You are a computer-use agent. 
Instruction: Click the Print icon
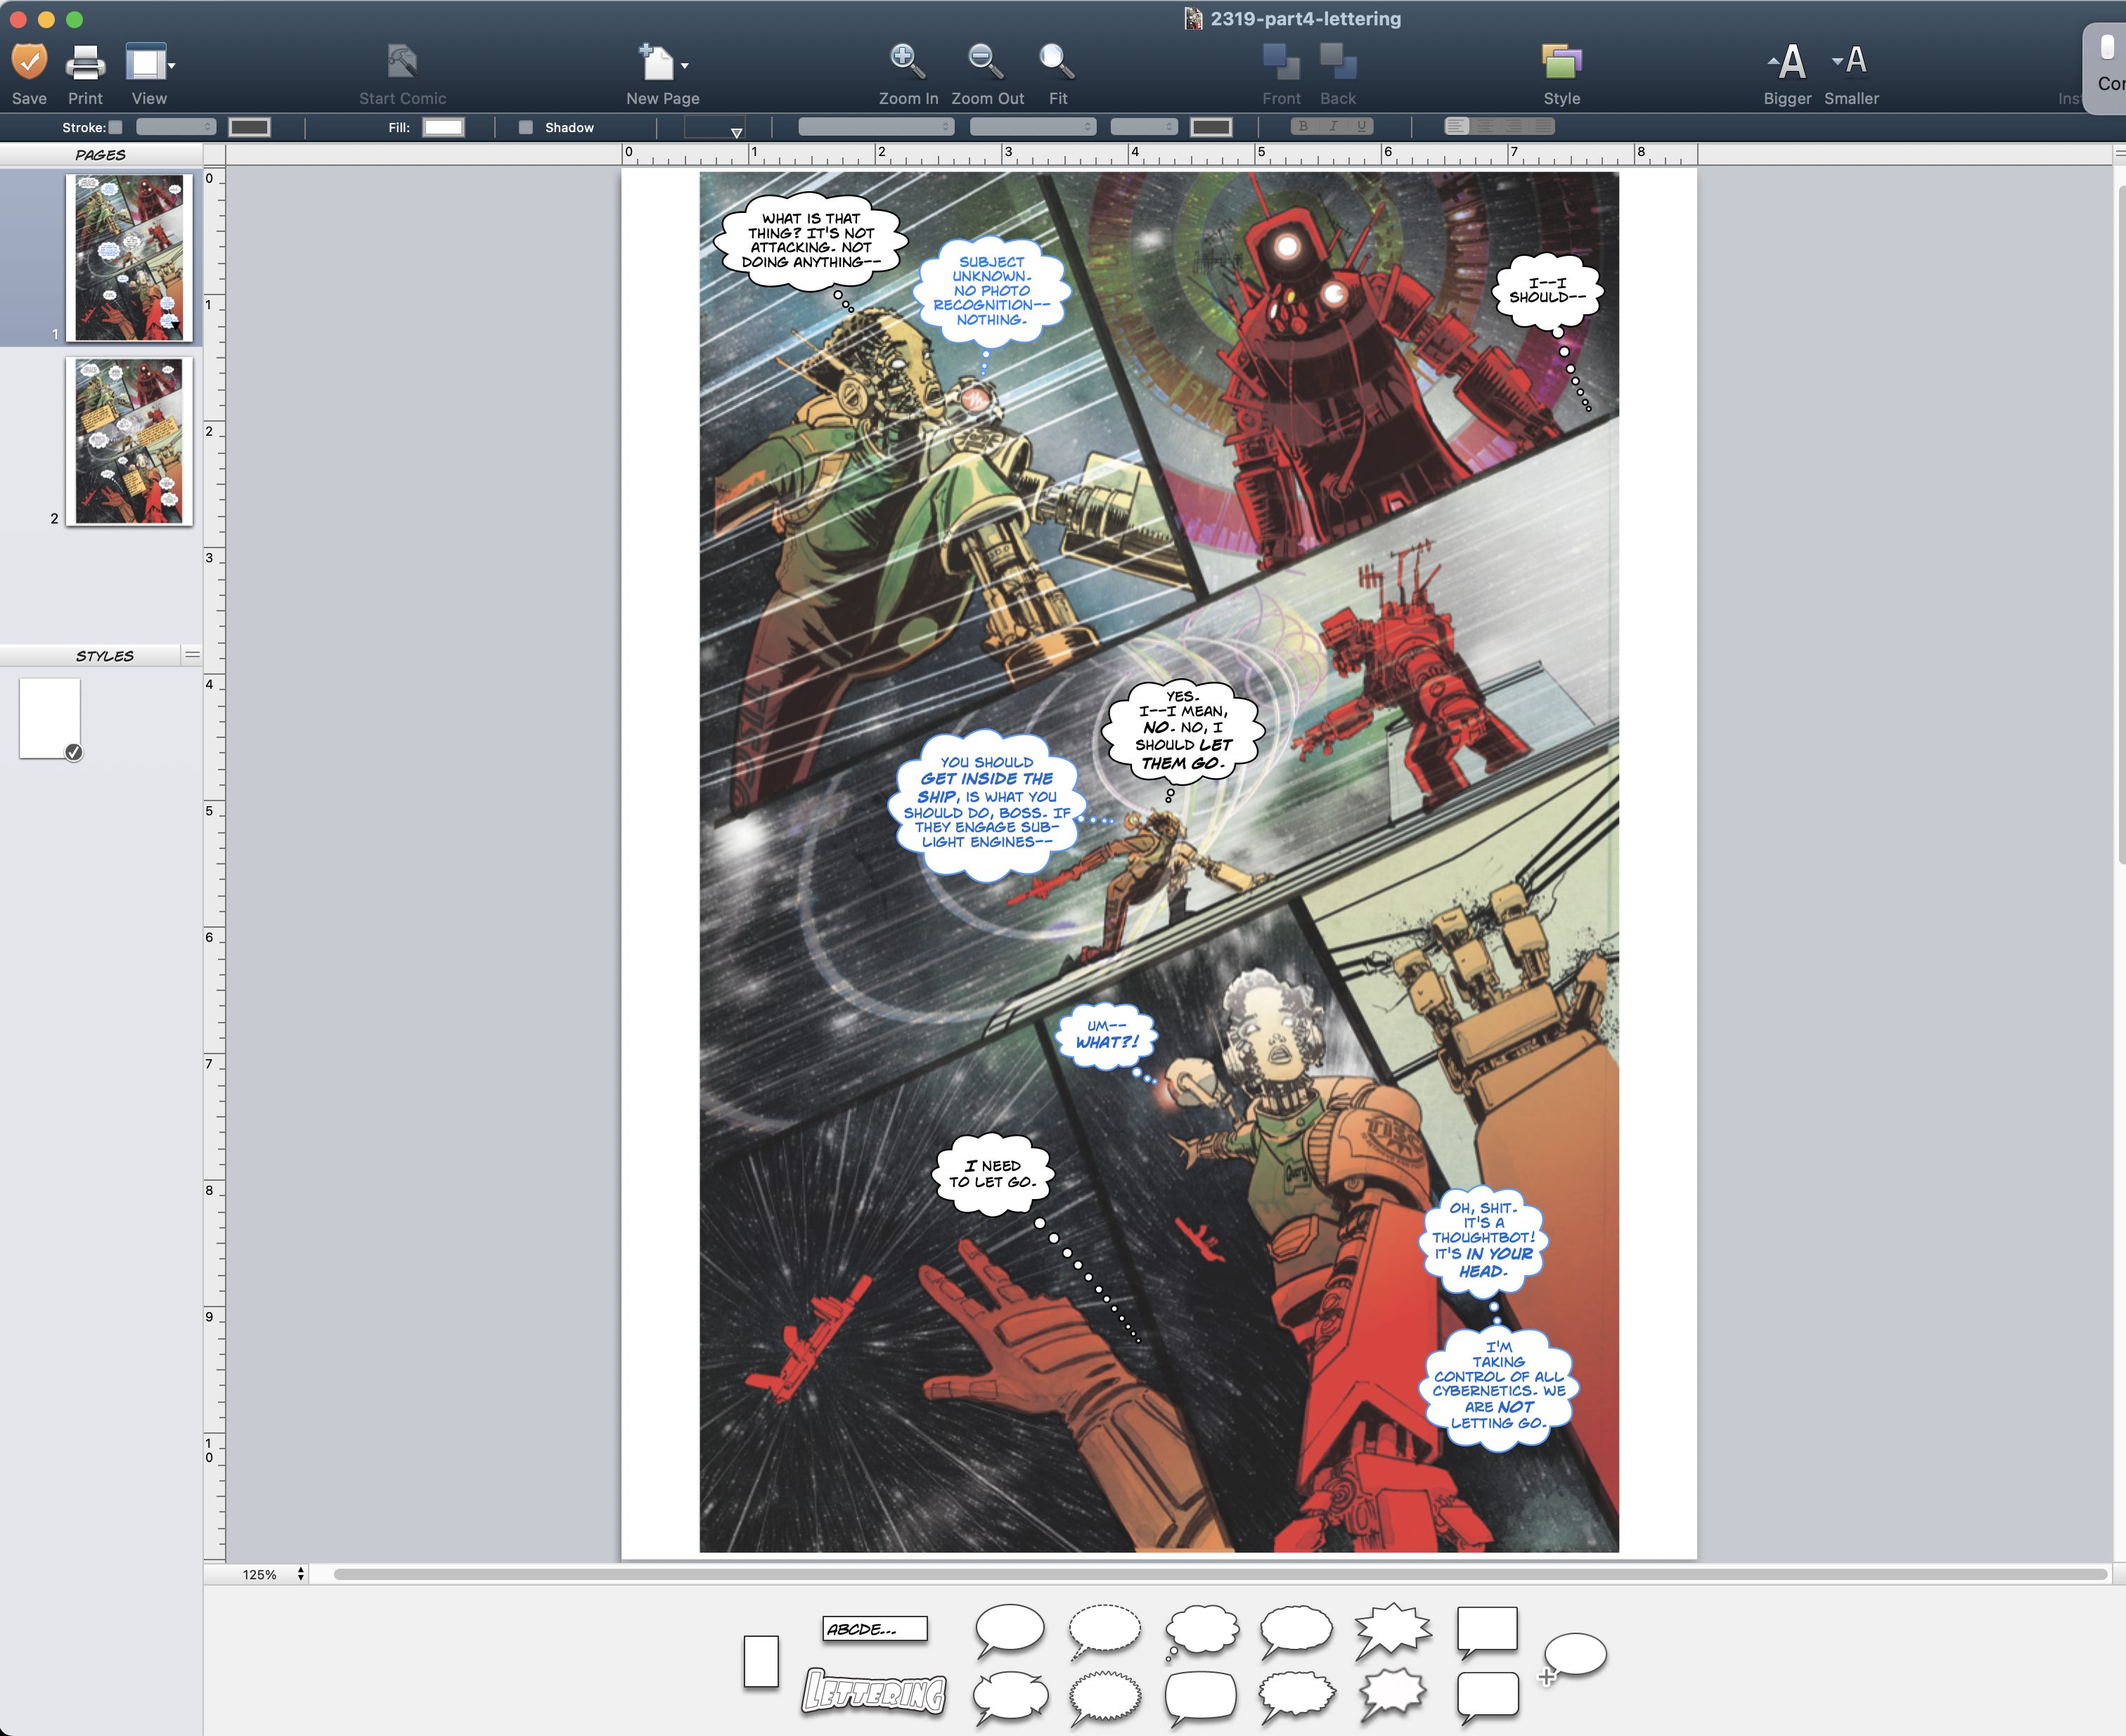85,63
